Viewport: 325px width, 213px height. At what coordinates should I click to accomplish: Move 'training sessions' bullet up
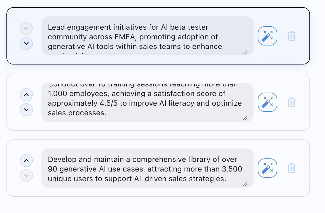(x=26, y=95)
